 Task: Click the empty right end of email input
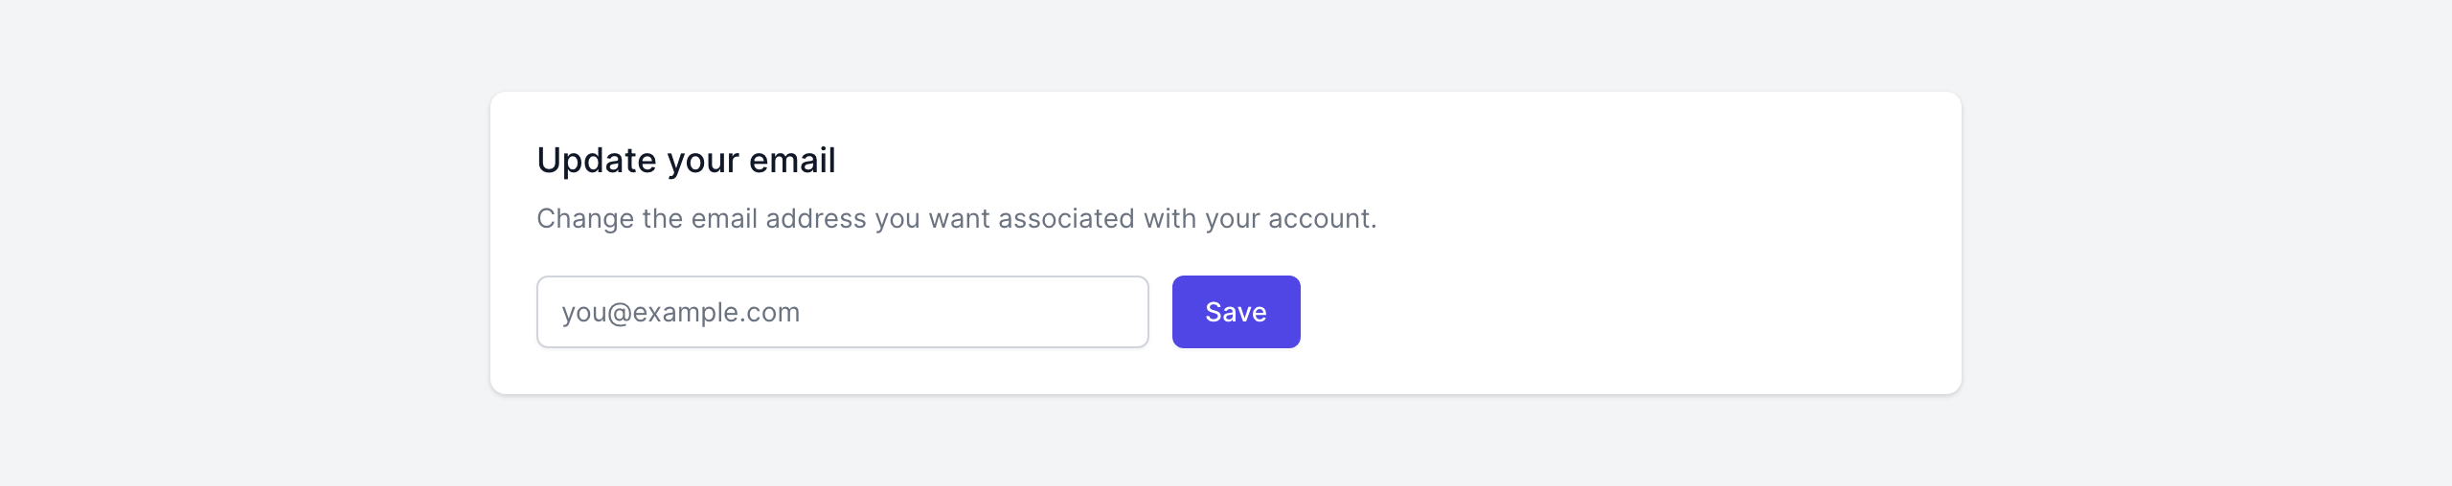[1101, 312]
